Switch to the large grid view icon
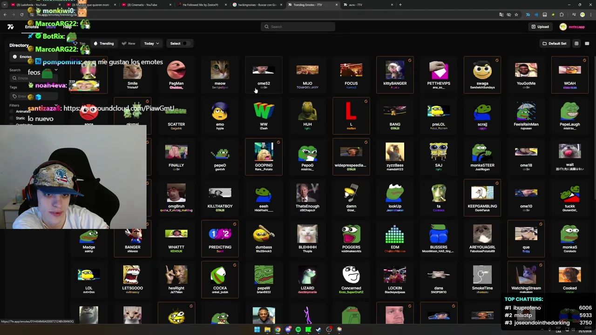The width and height of the screenshot is (596, 335). 576,43
